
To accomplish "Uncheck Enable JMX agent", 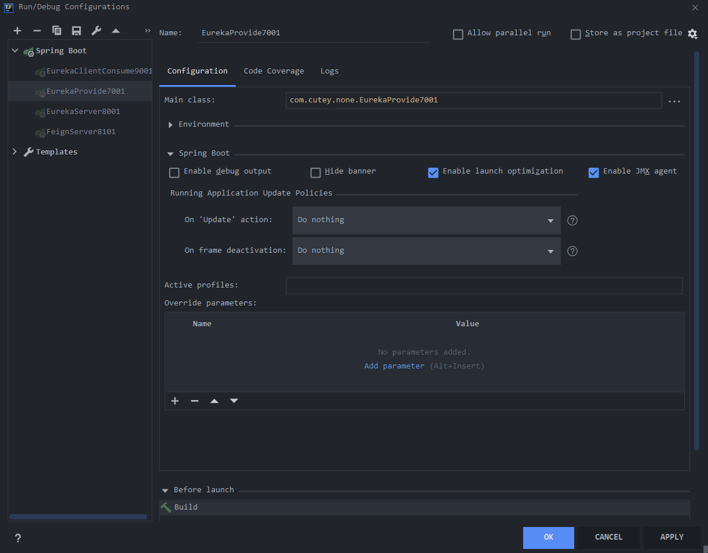I will coord(593,172).
